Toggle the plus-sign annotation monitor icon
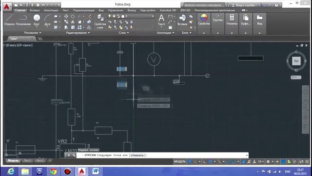 (x=277, y=161)
